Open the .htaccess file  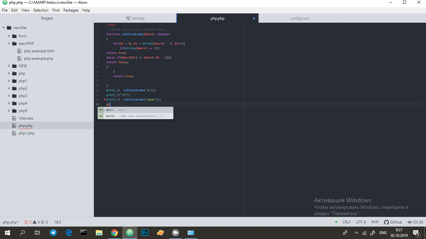tap(26, 118)
